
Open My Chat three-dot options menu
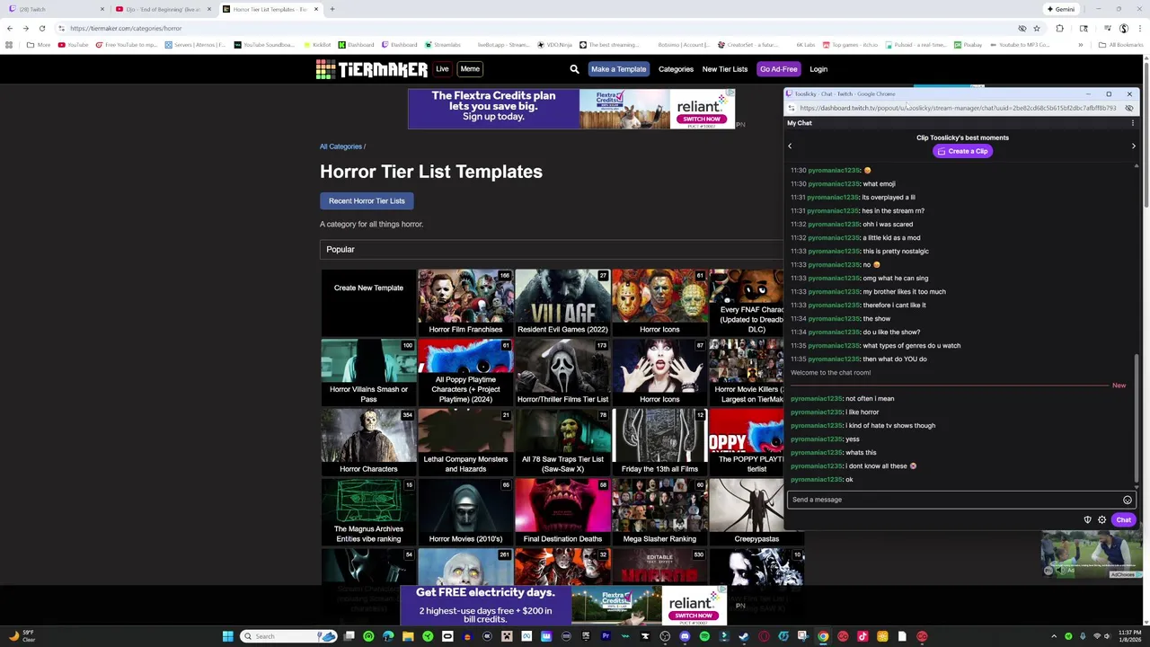click(1132, 123)
